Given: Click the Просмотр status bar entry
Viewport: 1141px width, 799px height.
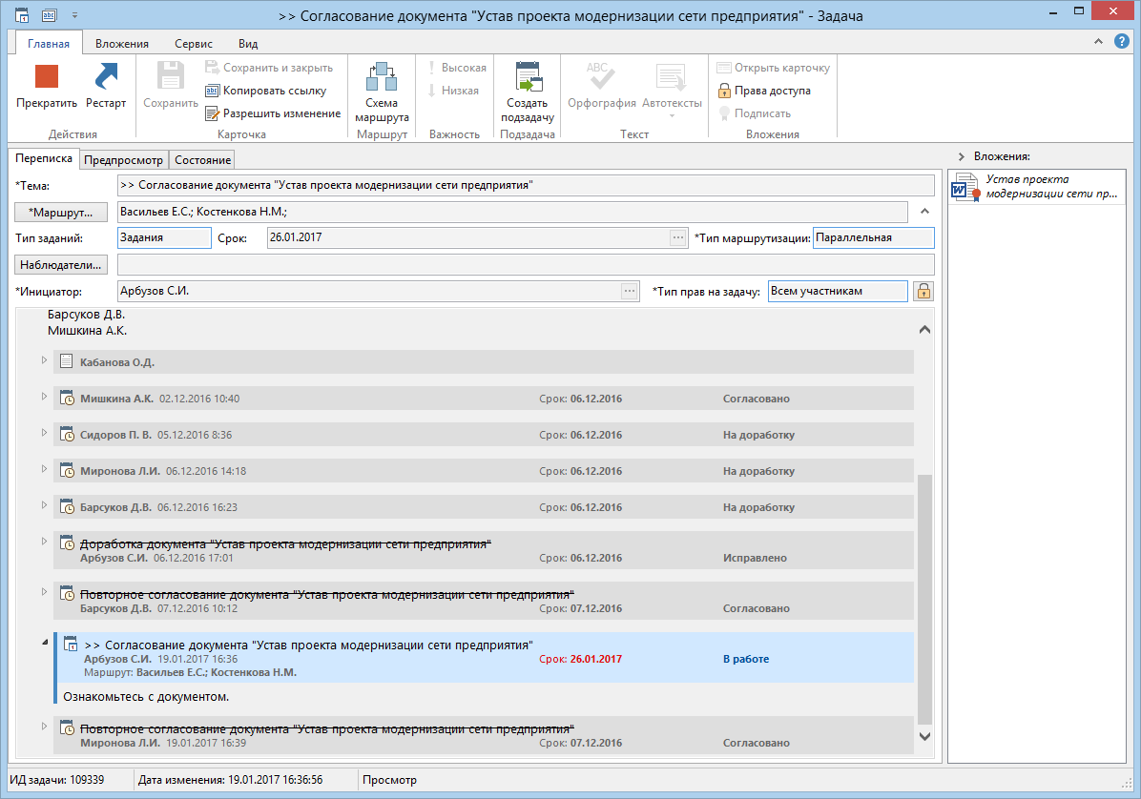Looking at the screenshot, I should (390, 780).
